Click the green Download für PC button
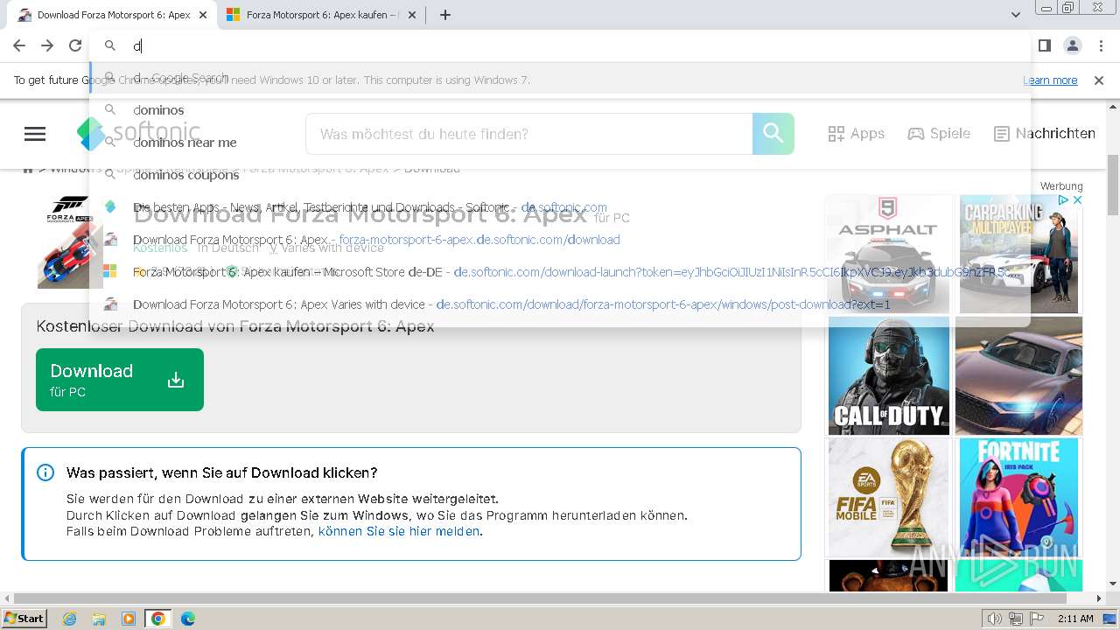Viewport: 1120px width, 630px height. coord(120,380)
